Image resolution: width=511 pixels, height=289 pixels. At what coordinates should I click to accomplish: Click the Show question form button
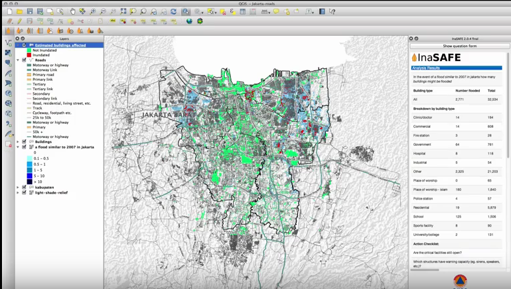[x=459, y=46]
